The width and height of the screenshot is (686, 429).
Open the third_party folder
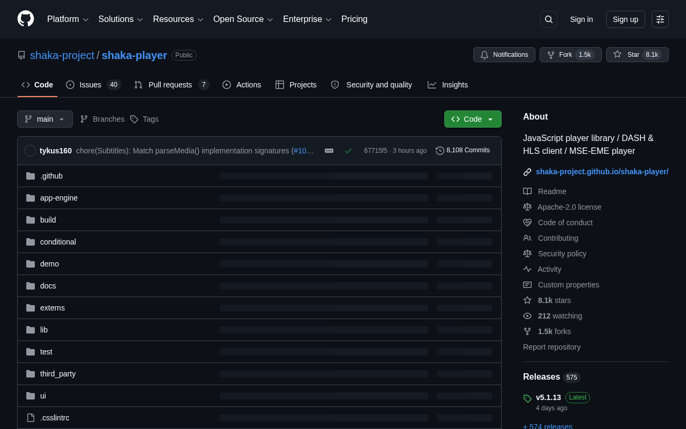(x=58, y=374)
